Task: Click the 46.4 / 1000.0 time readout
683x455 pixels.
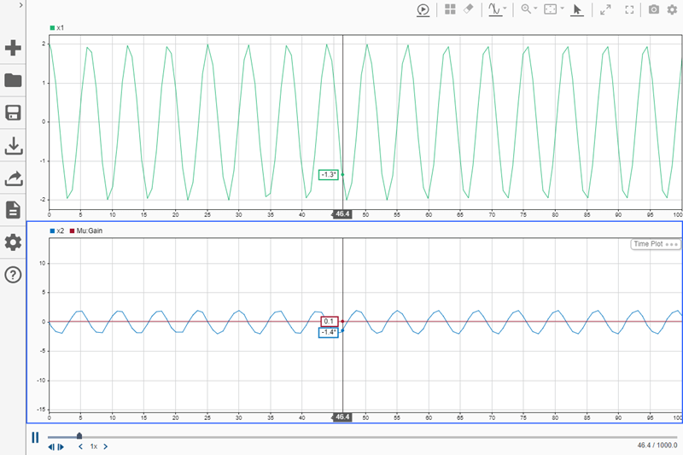Action: 657,445
